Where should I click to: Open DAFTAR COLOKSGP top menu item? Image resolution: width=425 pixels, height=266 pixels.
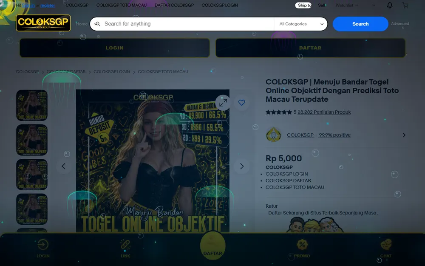[174, 5]
